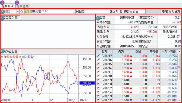The width and height of the screenshot is (182, 103).
Task: Select the 2019/01/15 row in price table
Action: pos(137,64)
